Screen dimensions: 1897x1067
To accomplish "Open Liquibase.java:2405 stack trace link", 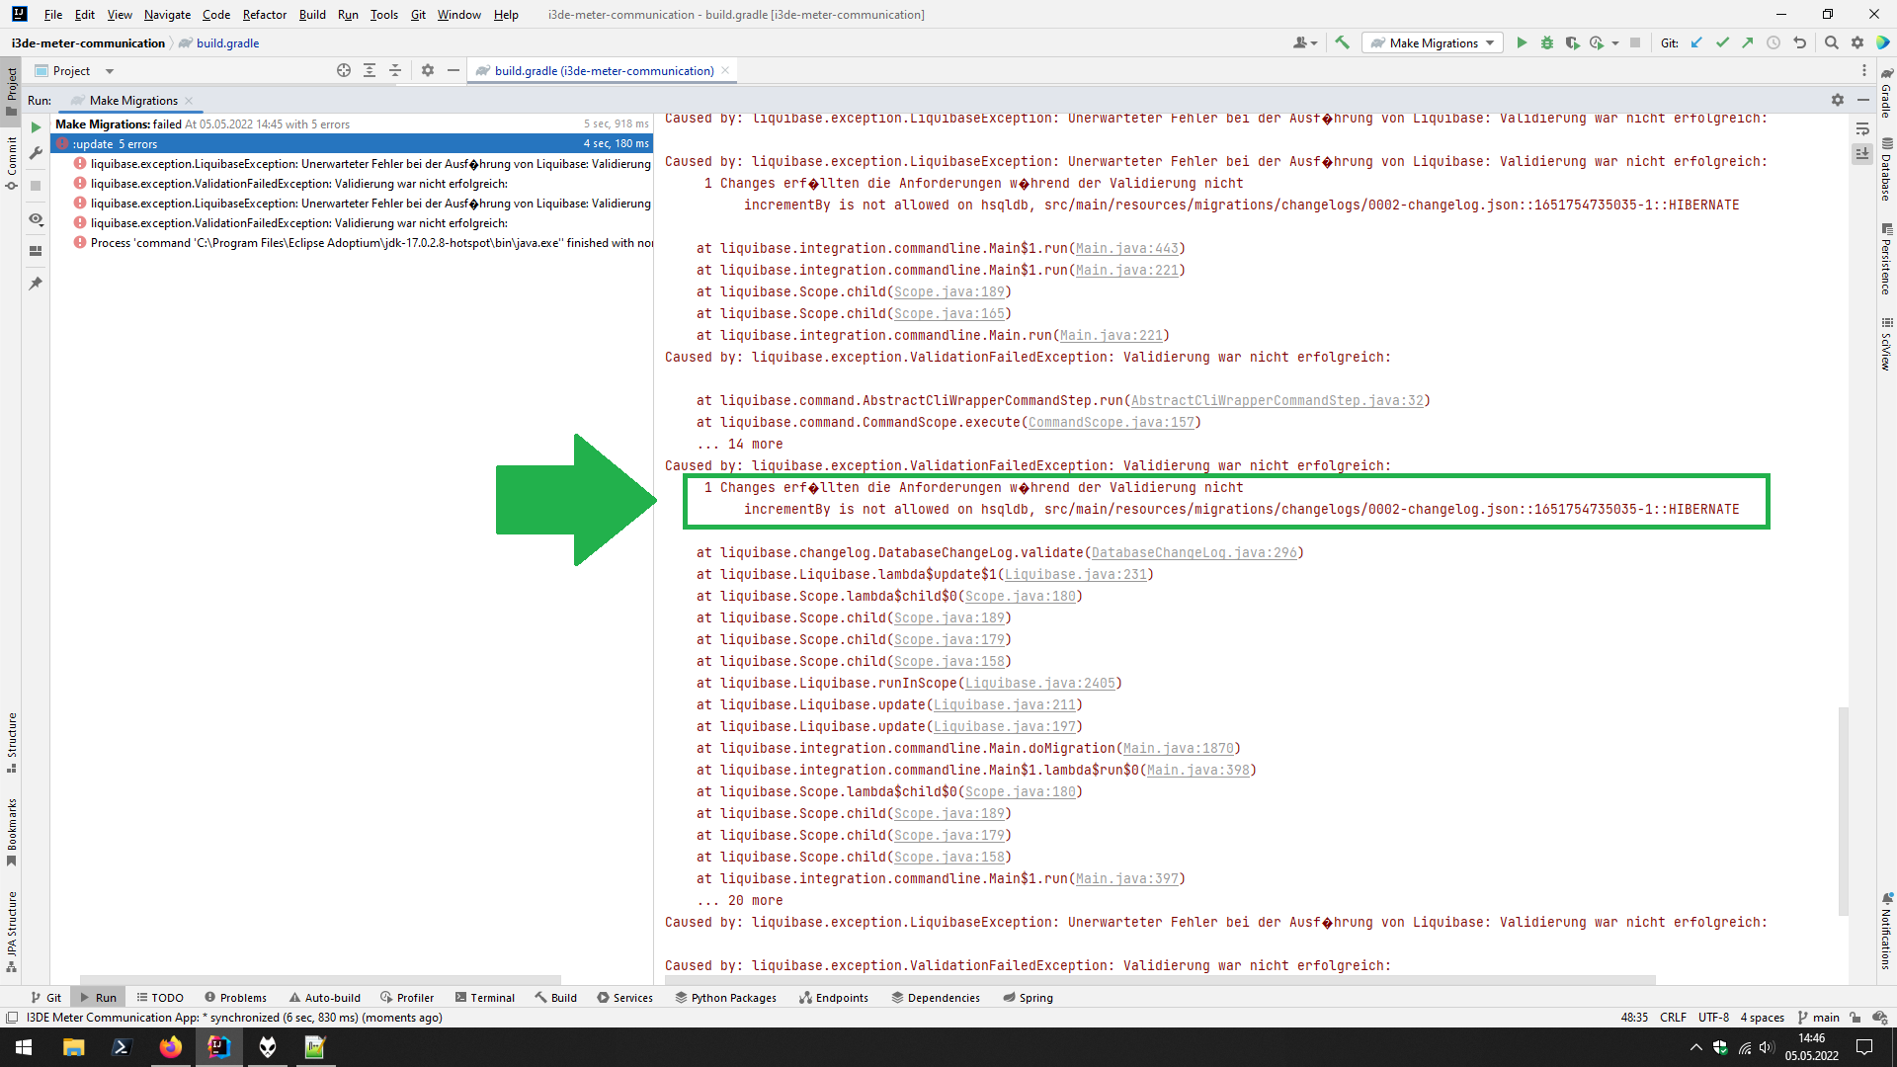I will pyautogui.click(x=1039, y=683).
